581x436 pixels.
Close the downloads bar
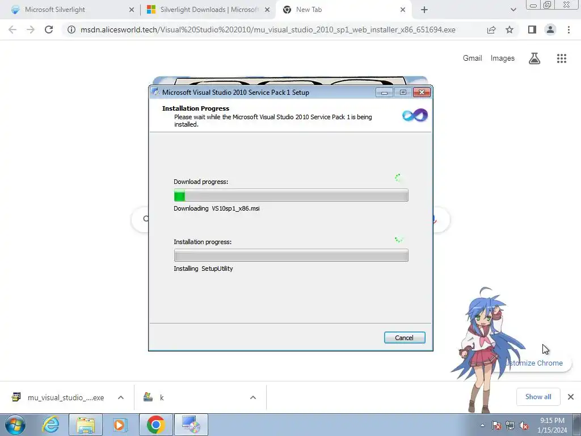click(571, 397)
